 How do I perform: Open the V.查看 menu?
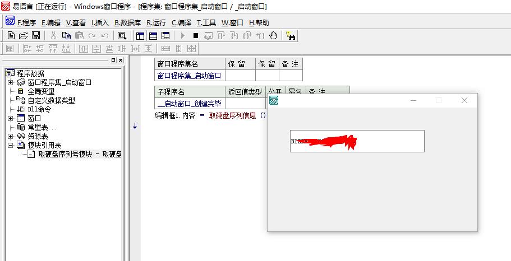(x=76, y=23)
